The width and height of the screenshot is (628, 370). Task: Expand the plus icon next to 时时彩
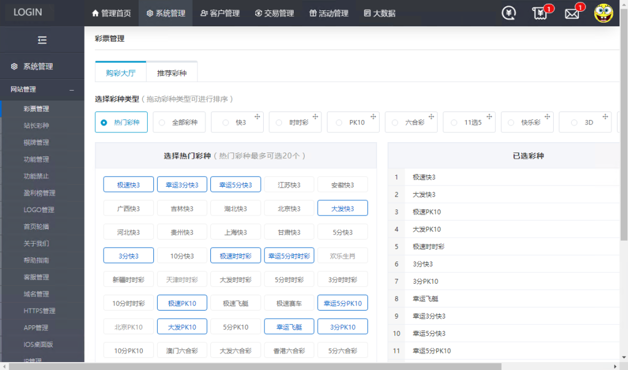click(x=315, y=116)
